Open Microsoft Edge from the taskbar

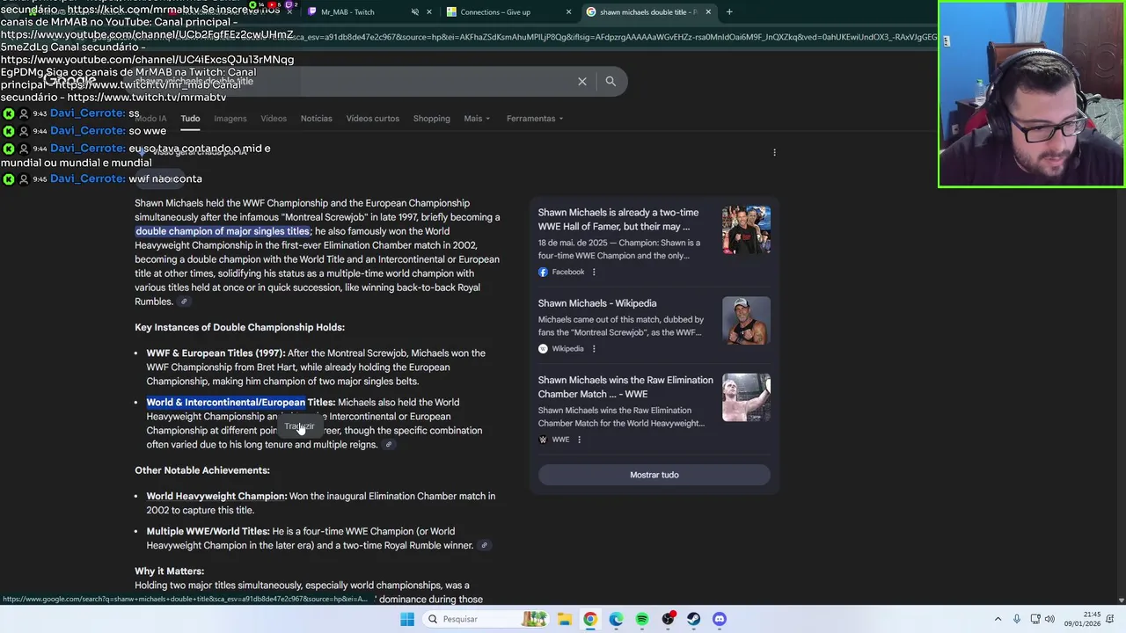click(616, 619)
